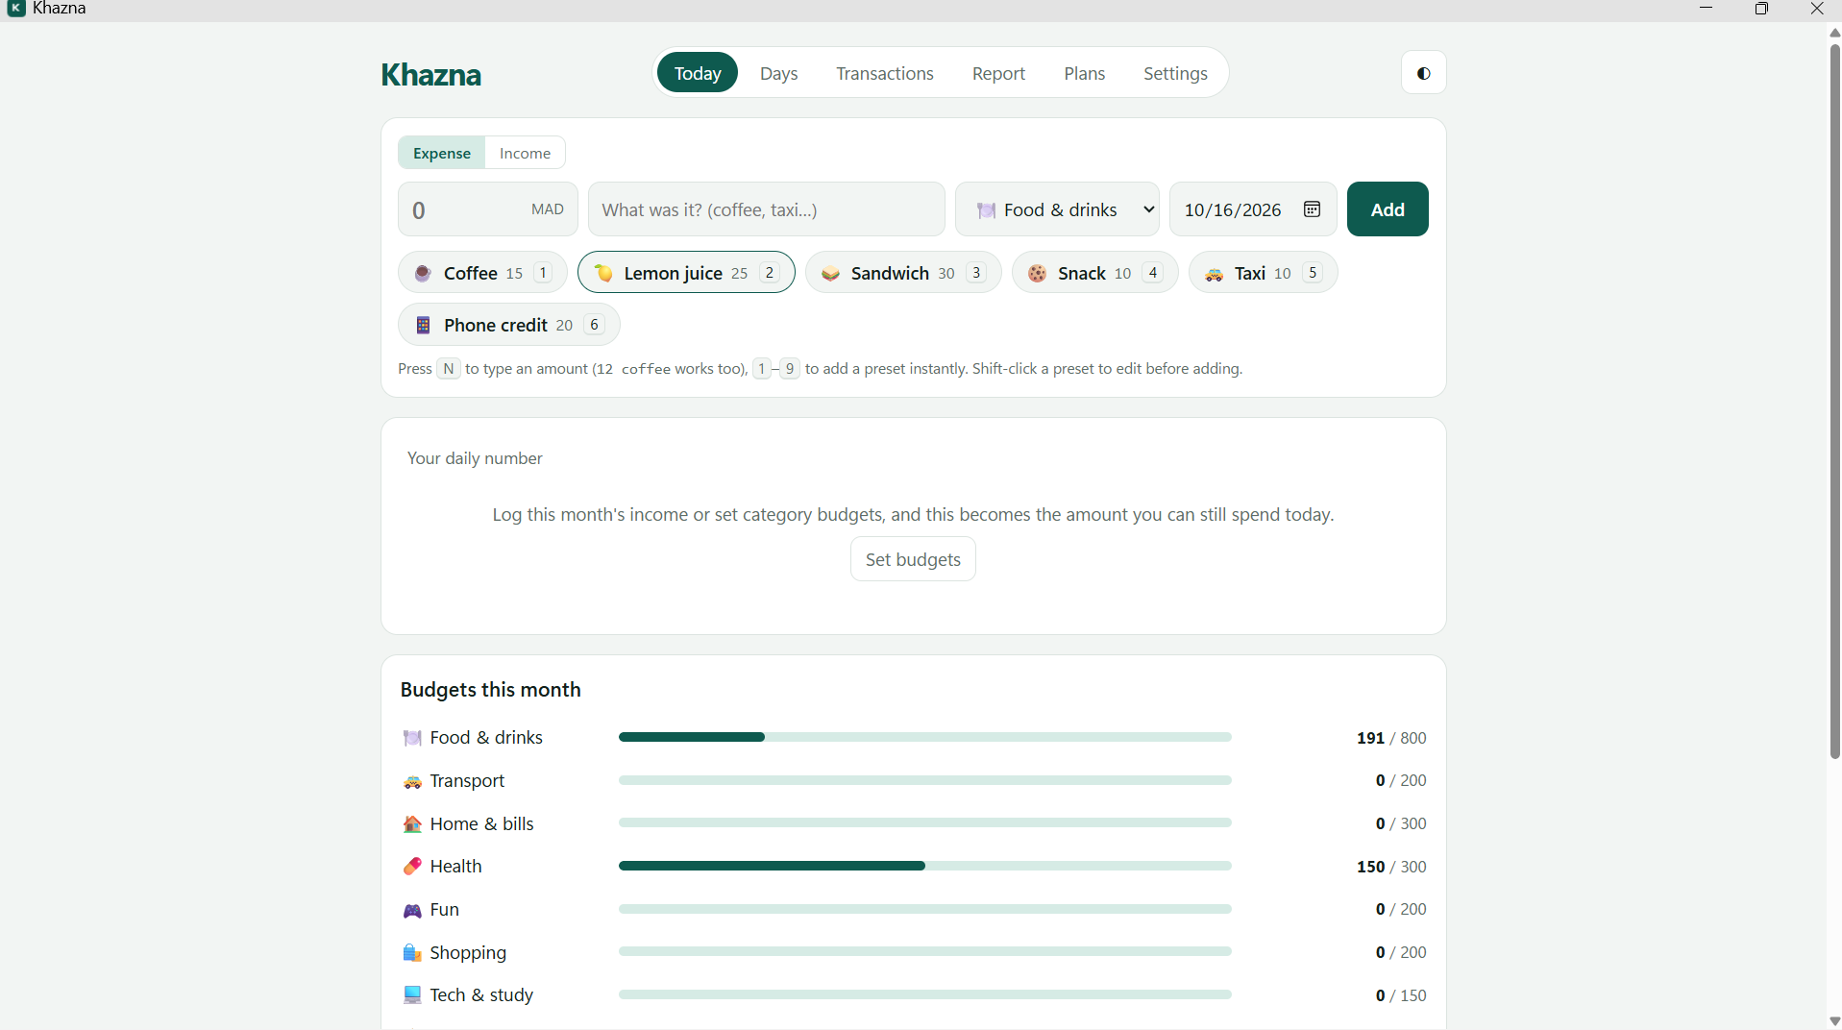Switch entry type to Income
Image resolution: width=1842 pixels, height=1030 pixels.
525,153
